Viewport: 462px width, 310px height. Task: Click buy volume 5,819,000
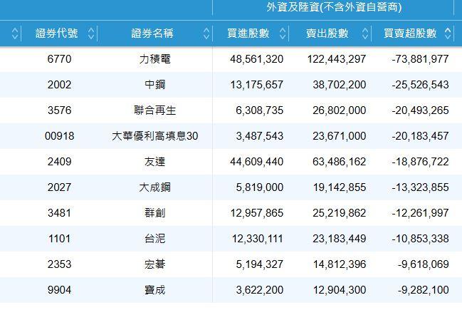click(x=259, y=187)
